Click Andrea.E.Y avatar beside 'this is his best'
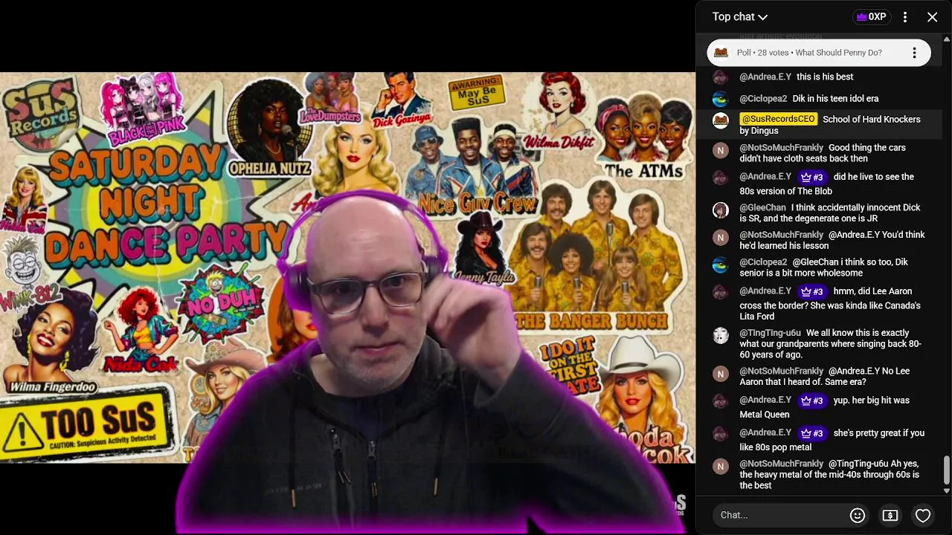The image size is (952, 535). coord(720,77)
